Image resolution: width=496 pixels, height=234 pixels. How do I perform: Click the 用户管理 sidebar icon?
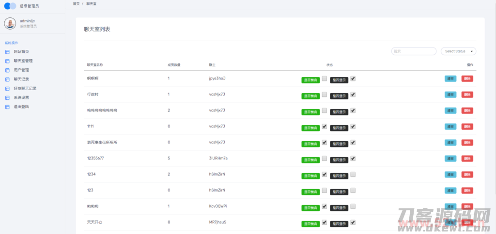[7, 70]
